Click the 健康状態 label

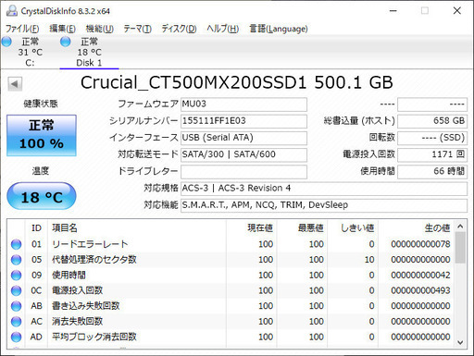tap(41, 104)
